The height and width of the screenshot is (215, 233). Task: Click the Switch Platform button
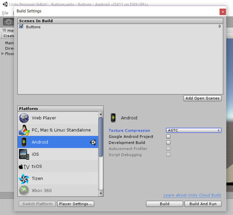coord(37,204)
